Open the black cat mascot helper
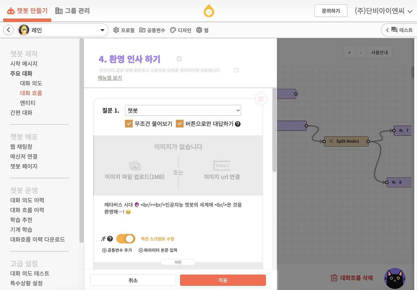Image resolution: width=417 pixels, height=290 pixels. [395, 279]
